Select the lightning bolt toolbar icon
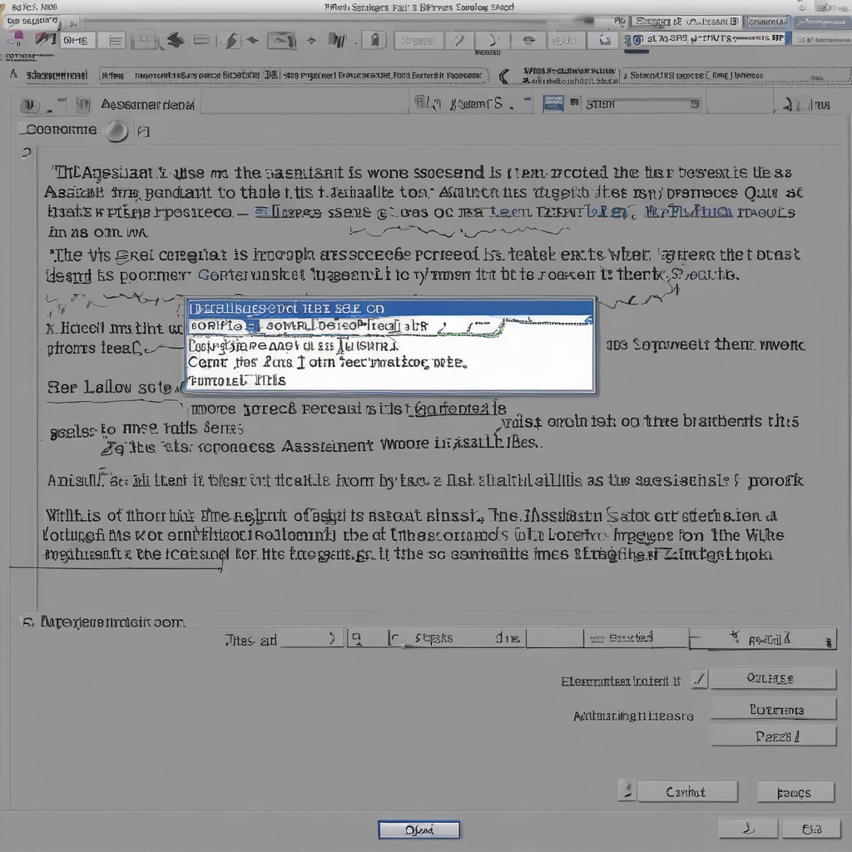This screenshot has width=852, height=852. tap(231, 40)
